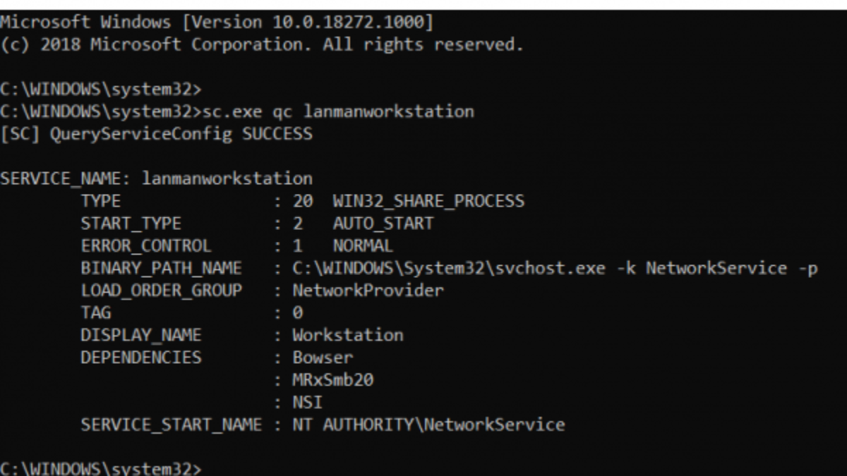Click the final C:\WINDOWS\system32> command prompt line
Image resolution: width=847 pixels, height=476 pixels.
tap(101, 468)
